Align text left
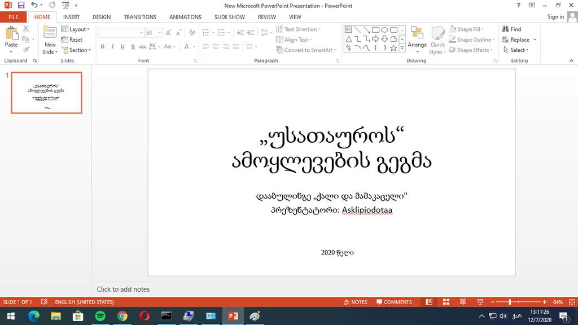578x325 pixels. [205, 46]
